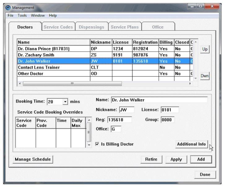Viewport: 225px width, 187px height.
Task: Click the doctors list scroll left arrow
Action: coord(20,84)
